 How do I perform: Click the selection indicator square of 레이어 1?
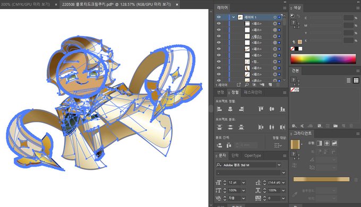(279, 18)
